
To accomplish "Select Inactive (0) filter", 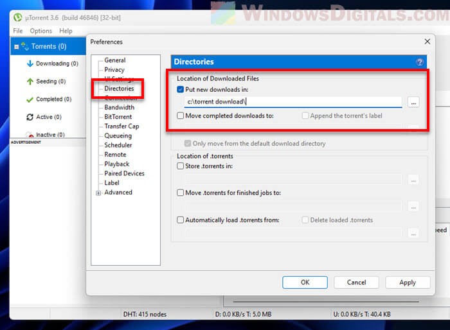I will tap(50, 134).
